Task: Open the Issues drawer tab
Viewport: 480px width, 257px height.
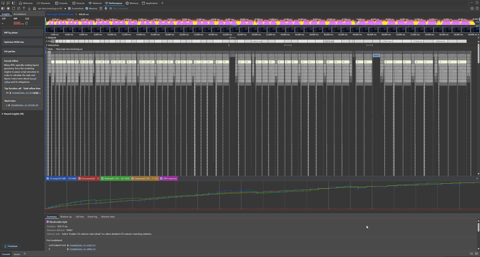Action: click(x=17, y=254)
